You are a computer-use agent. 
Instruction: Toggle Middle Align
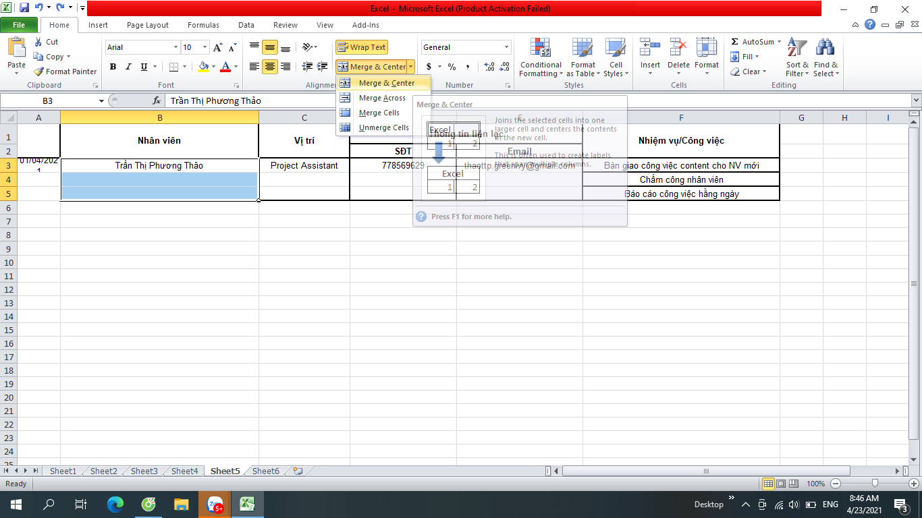click(x=269, y=47)
